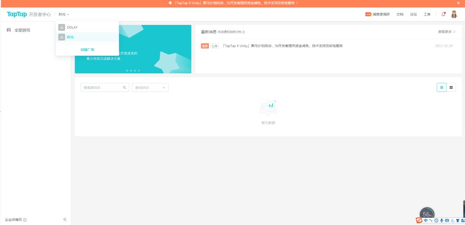Click the gamepad icon beside 全部游戏
The height and width of the screenshot is (225, 465).
point(9,30)
